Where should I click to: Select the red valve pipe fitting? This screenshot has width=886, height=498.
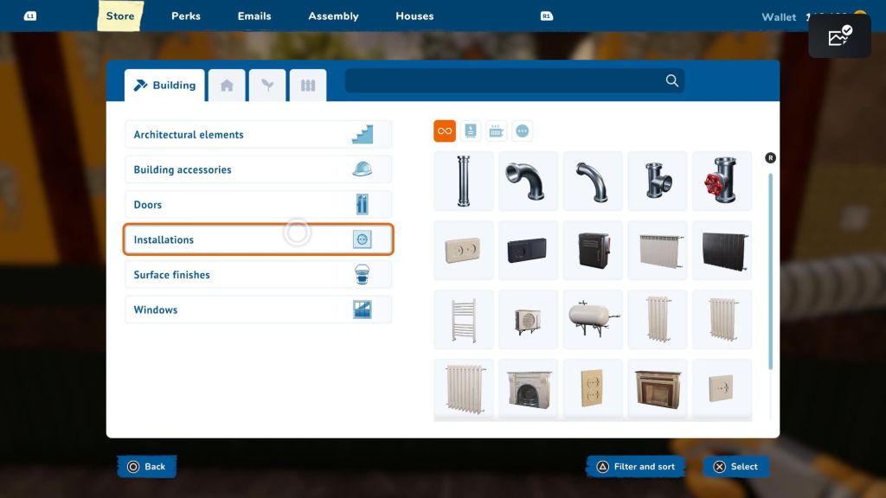[722, 181]
